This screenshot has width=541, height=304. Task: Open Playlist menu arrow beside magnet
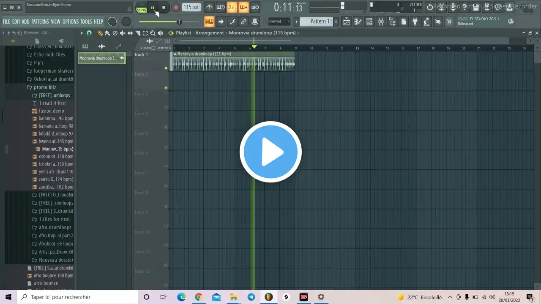pos(82,33)
